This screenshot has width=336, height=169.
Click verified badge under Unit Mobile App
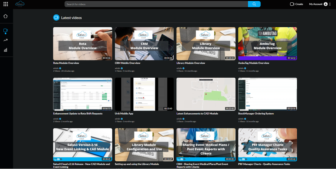point(122,119)
